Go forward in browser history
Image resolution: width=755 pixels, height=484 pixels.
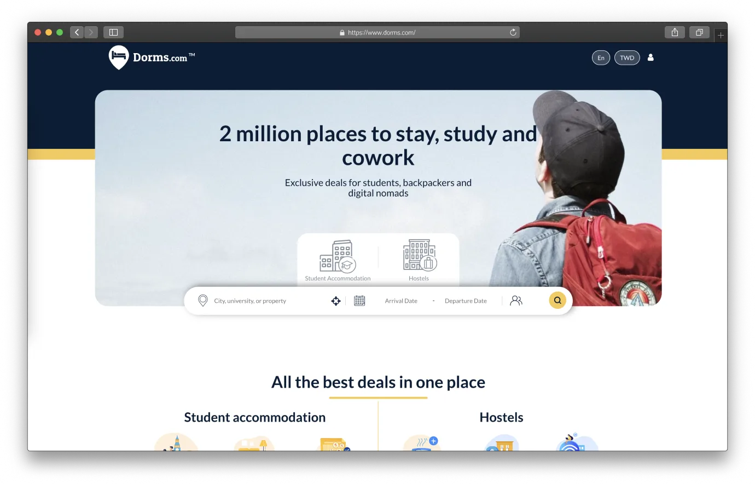click(x=91, y=32)
